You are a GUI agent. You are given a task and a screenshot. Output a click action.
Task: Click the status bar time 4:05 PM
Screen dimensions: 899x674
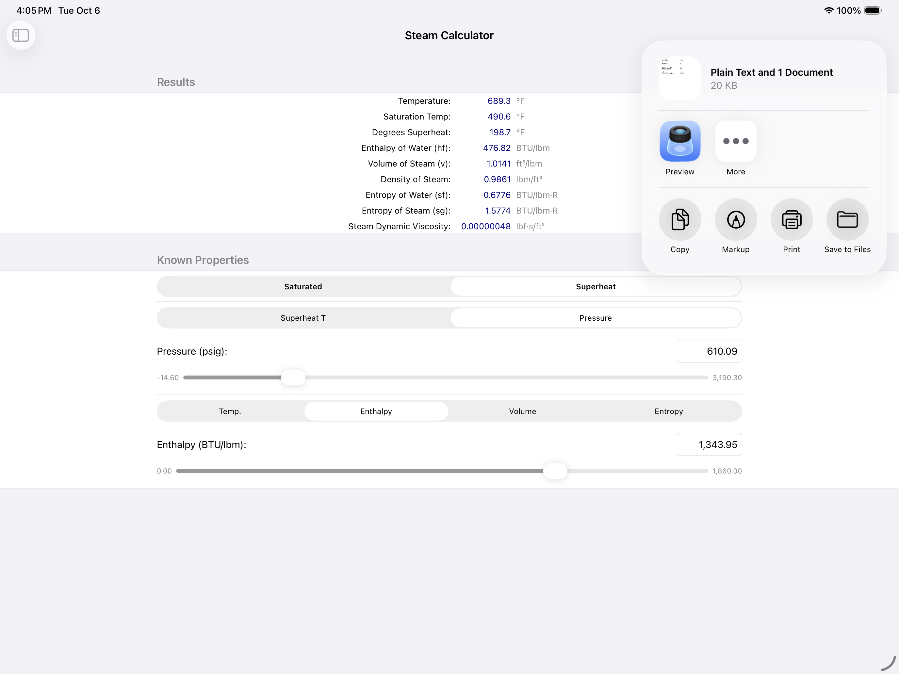[34, 10]
